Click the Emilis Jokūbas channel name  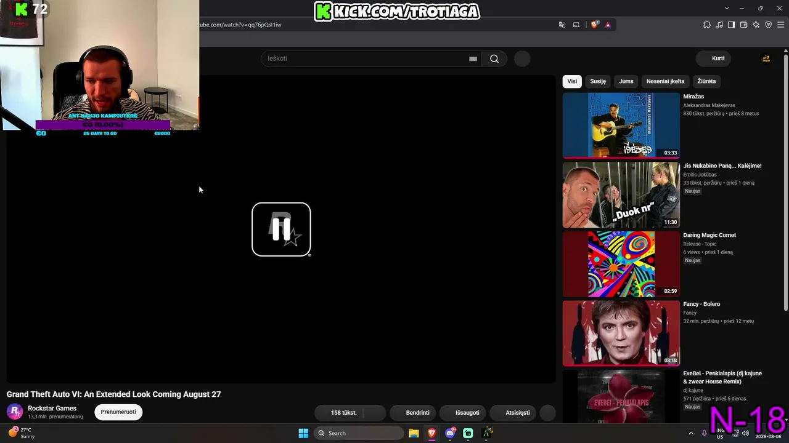pos(700,175)
